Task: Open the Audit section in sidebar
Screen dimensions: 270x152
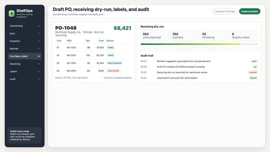Action: [x=25, y=79]
